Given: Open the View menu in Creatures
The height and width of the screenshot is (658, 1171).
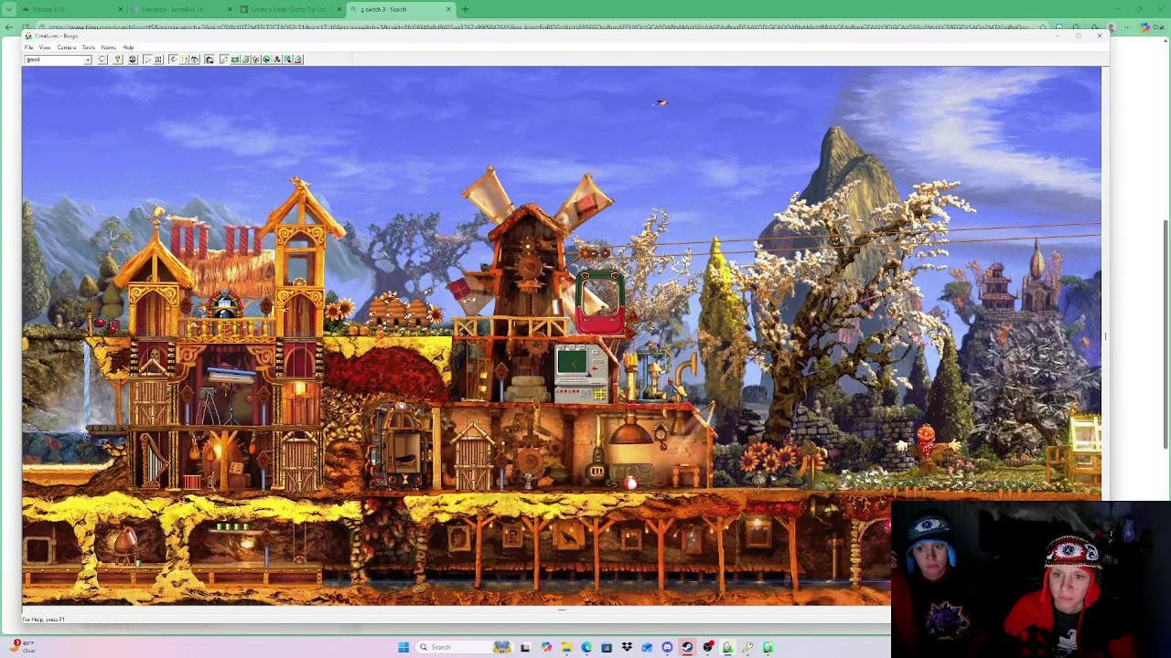Looking at the screenshot, I should pyautogui.click(x=45, y=48).
